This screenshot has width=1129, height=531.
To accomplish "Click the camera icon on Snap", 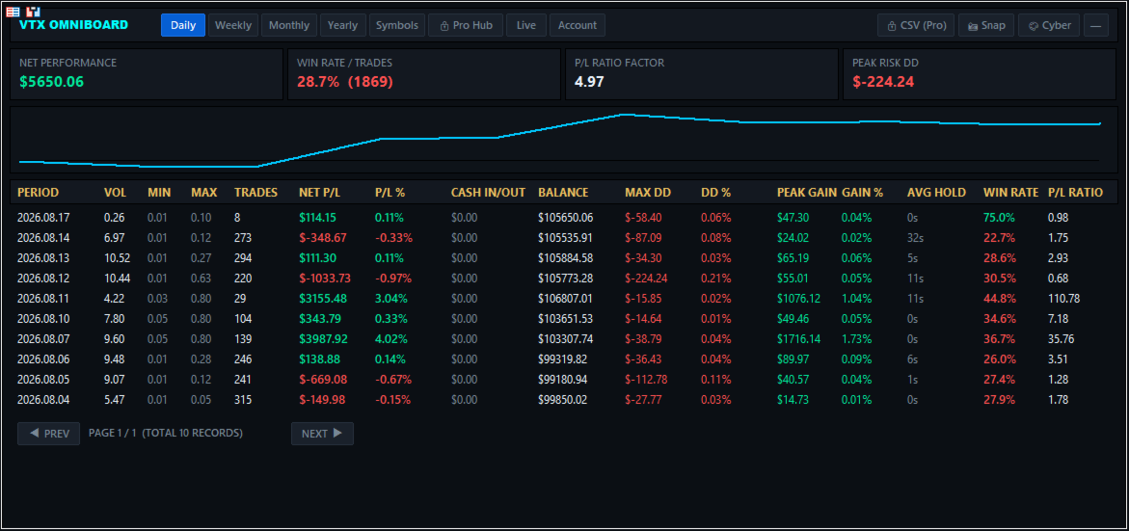I will point(973,26).
